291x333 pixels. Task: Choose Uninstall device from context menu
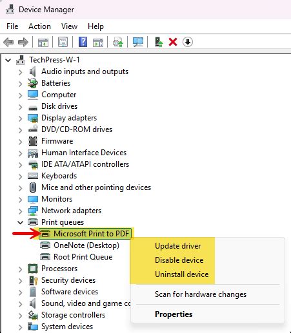click(182, 274)
